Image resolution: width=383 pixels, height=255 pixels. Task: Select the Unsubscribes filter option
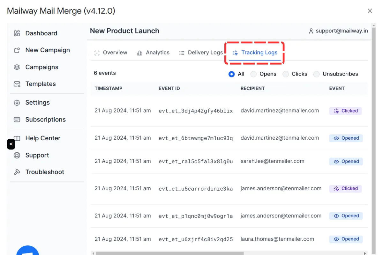316,74
